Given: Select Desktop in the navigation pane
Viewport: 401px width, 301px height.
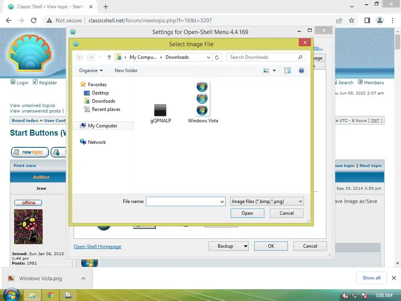Looking at the screenshot, I should 100,92.
